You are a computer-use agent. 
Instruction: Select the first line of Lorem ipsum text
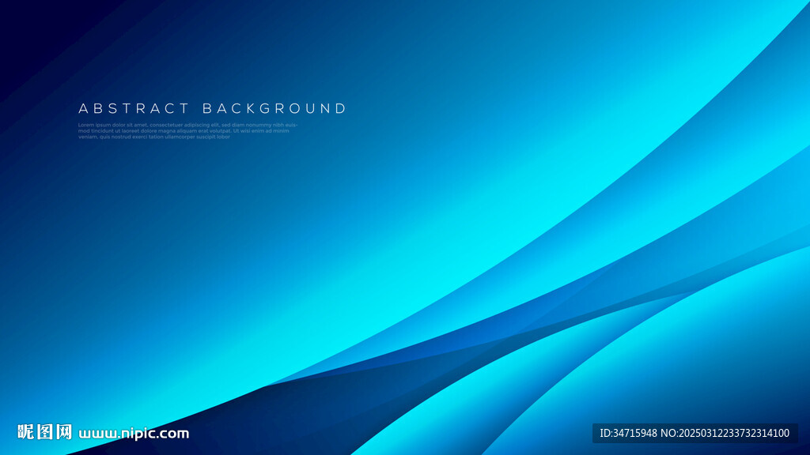click(x=187, y=125)
